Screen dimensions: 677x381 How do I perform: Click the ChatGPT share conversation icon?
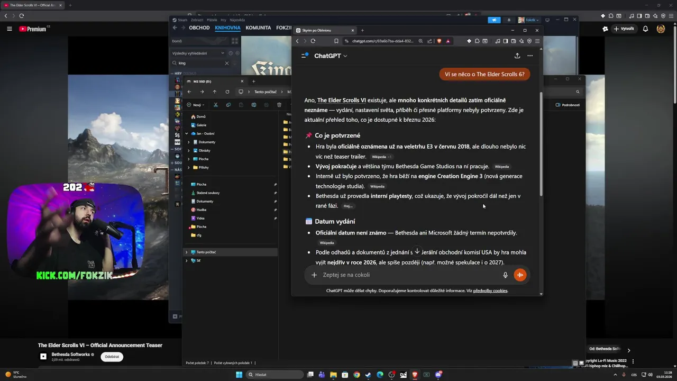tap(517, 56)
